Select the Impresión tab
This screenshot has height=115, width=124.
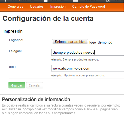(58, 7)
